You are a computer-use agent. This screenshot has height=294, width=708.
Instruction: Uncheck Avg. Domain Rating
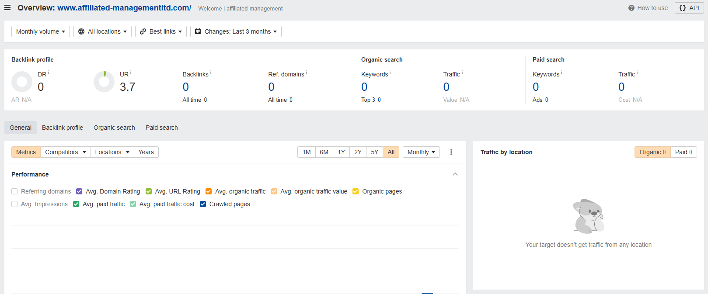coord(79,191)
